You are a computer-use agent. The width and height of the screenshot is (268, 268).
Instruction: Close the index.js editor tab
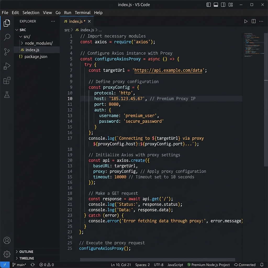tap(89, 21)
